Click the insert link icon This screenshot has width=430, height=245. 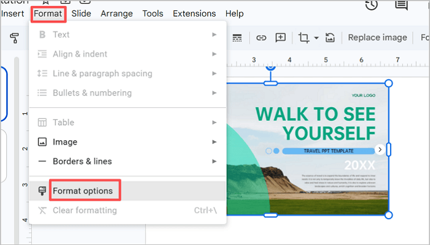[x=261, y=38]
